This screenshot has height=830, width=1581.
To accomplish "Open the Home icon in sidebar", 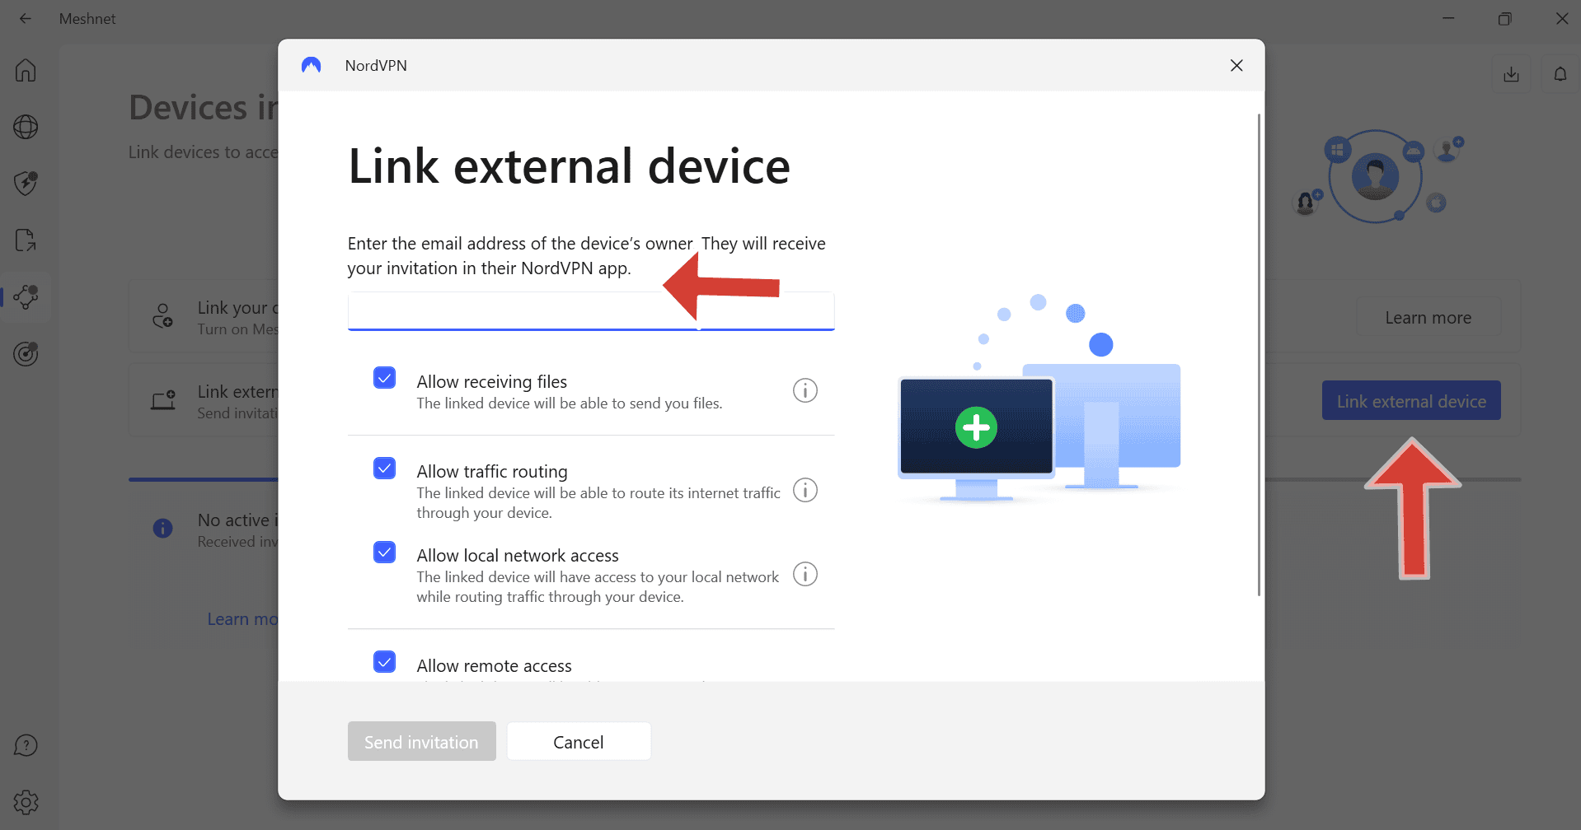I will (x=26, y=70).
